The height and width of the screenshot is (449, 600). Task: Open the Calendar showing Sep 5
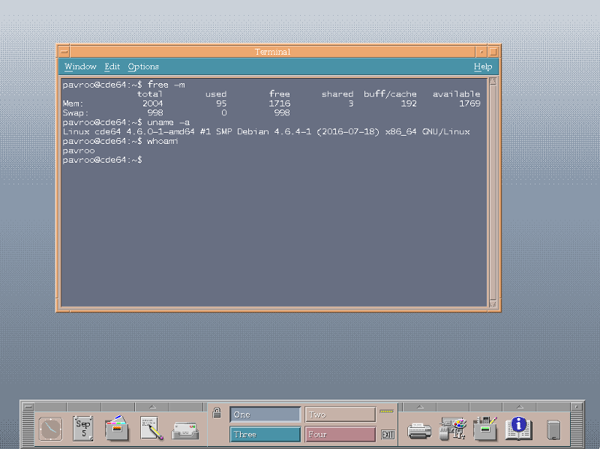(82, 430)
